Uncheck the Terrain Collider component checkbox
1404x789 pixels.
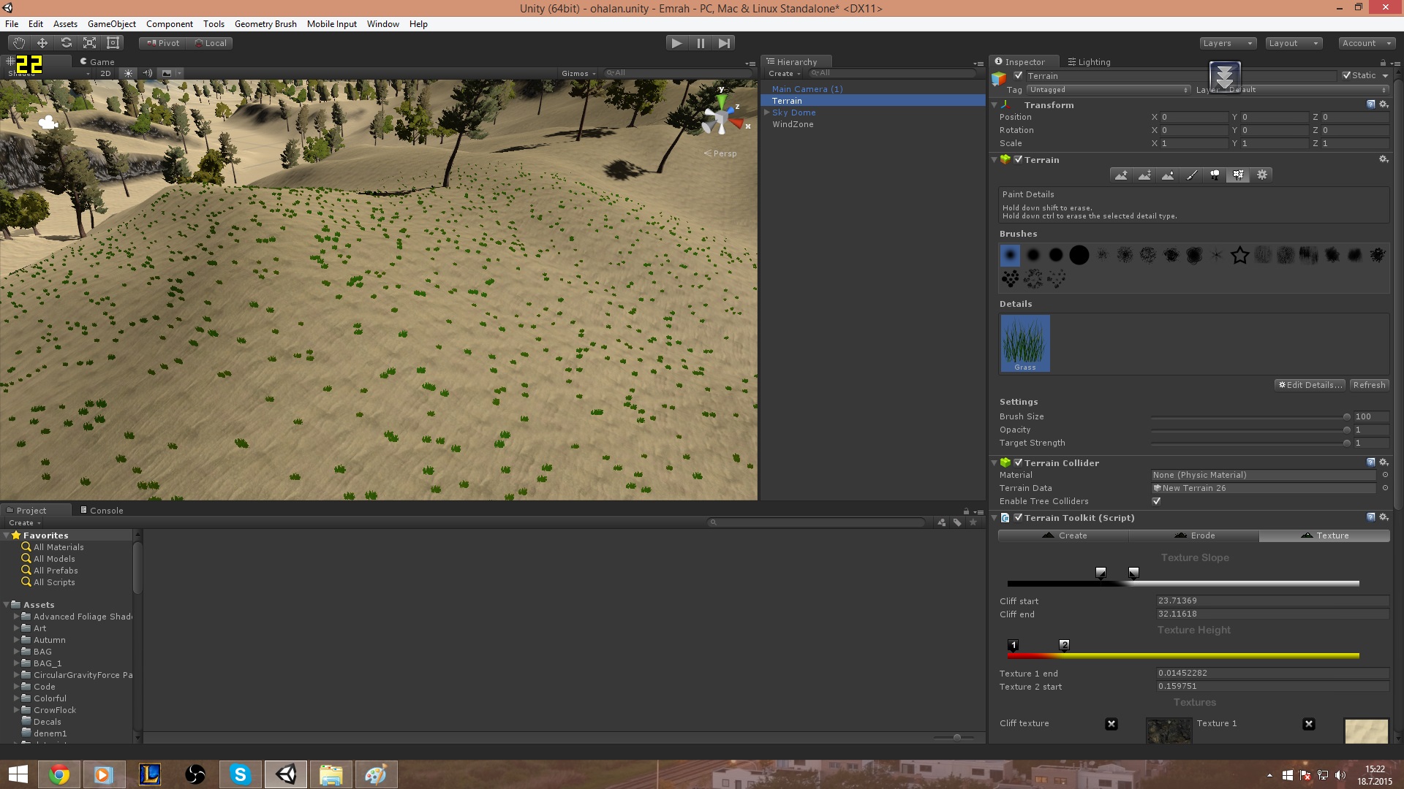tap(1018, 462)
